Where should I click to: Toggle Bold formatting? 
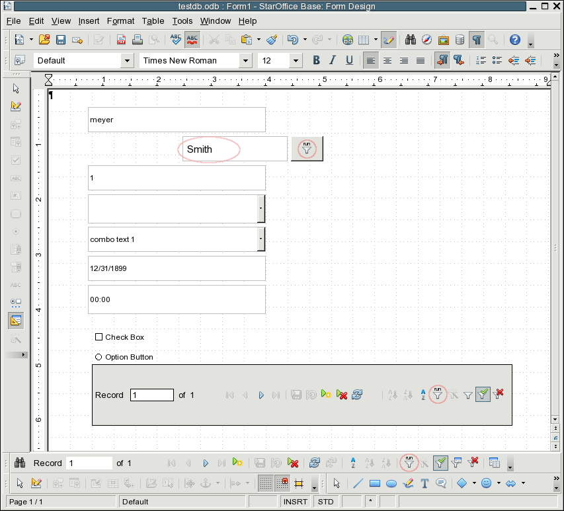point(316,61)
